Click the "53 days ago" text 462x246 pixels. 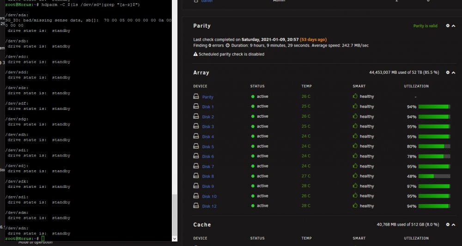pyautogui.click(x=313, y=39)
